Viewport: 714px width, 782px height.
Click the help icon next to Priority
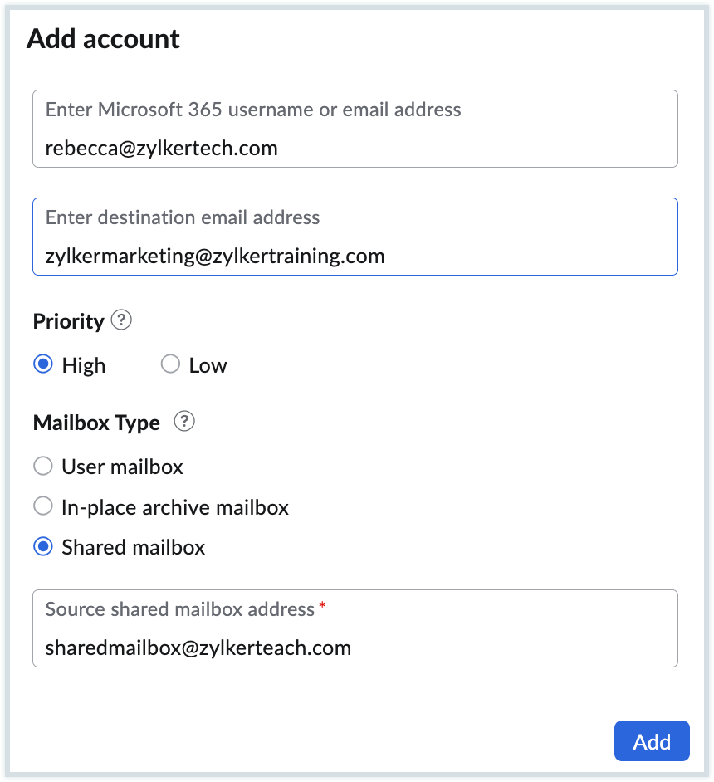coord(121,320)
